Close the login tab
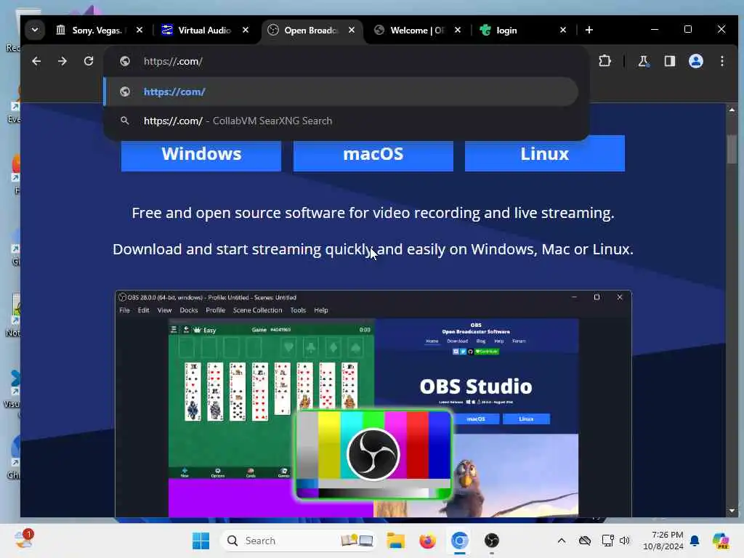 563,30
